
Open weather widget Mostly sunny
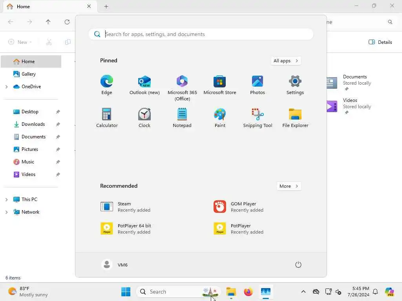click(x=28, y=292)
